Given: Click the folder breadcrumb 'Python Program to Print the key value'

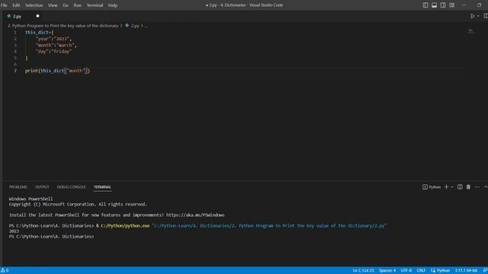Looking at the screenshot, I should 63,26.
